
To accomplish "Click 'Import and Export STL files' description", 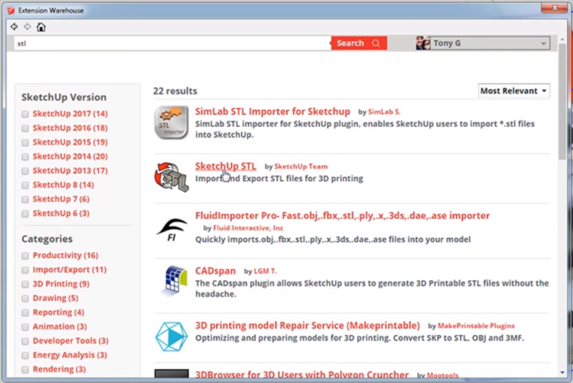I will 279,178.
